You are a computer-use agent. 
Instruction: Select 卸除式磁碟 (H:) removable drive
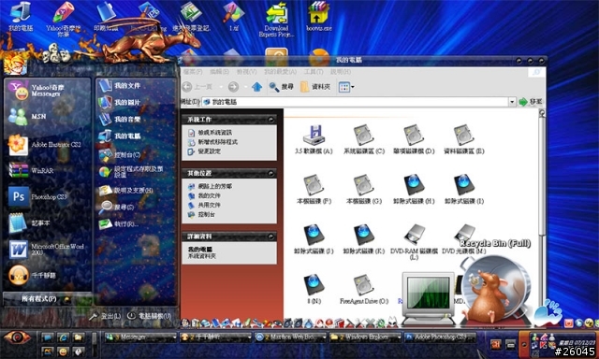point(414,189)
